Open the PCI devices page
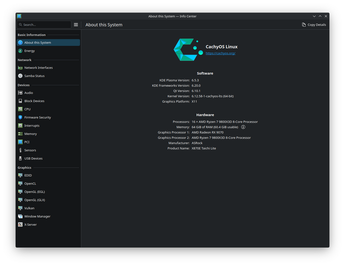The height and width of the screenshot is (266, 345). [x=27, y=142]
